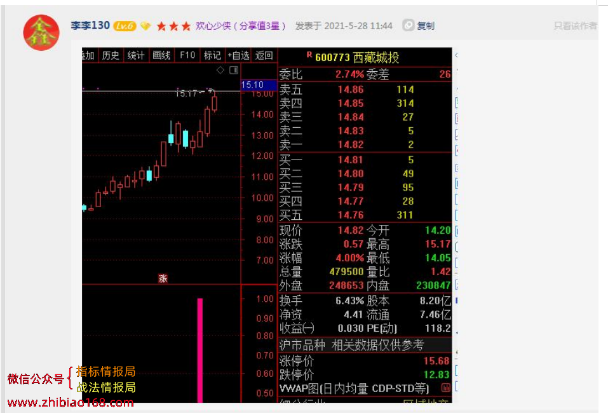This screenshot has height=413, width=608.
Task: Click 发表于 2021-5-28 11:44 timestamp
Action: tap(344, 26)
